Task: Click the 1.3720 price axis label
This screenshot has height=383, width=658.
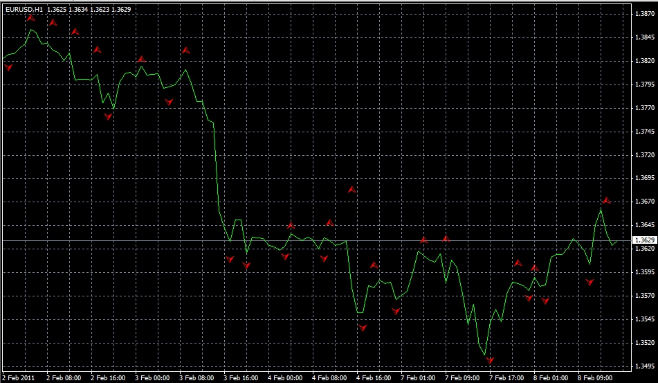Action: tap(643, 155)
